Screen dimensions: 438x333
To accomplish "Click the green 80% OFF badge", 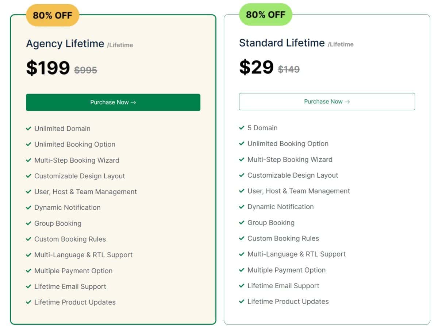I will click(x=266, y=15).
